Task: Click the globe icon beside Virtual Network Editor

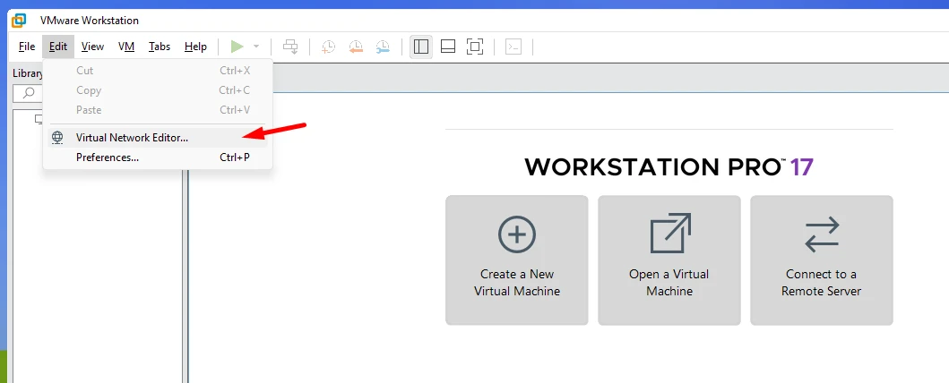Action: [57, 138]
